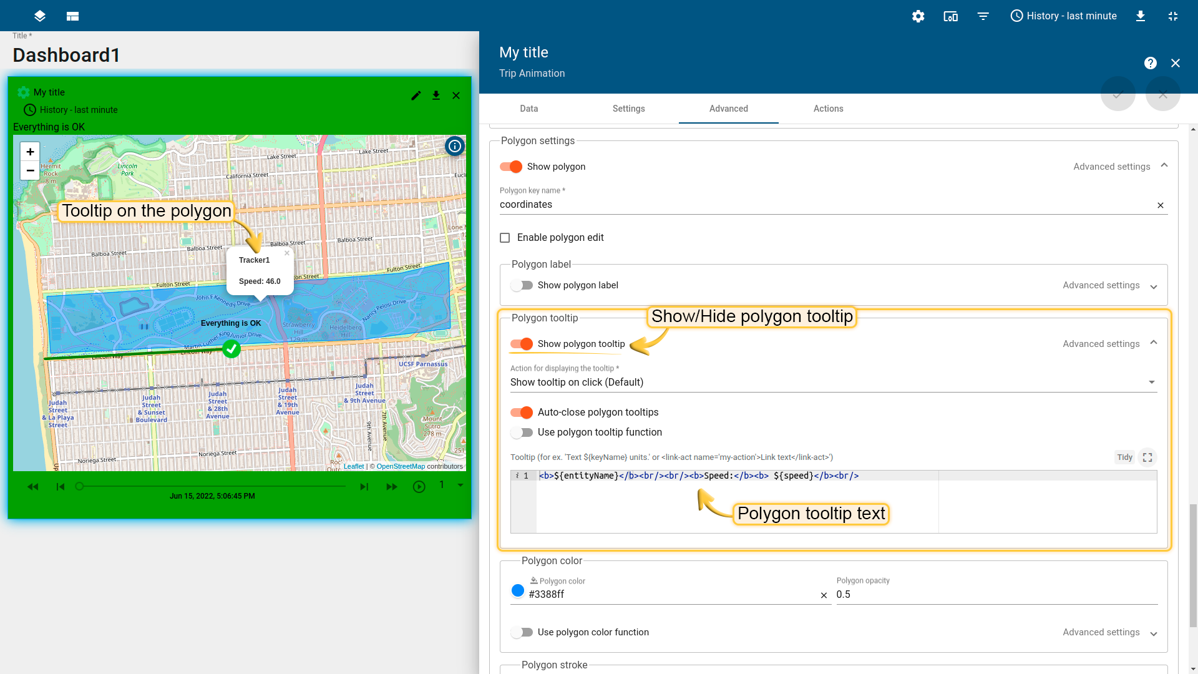Viewport: 1198px width, 674px height.
Task: Open the filters icon in top bar
Action: (x=983, y=16)
